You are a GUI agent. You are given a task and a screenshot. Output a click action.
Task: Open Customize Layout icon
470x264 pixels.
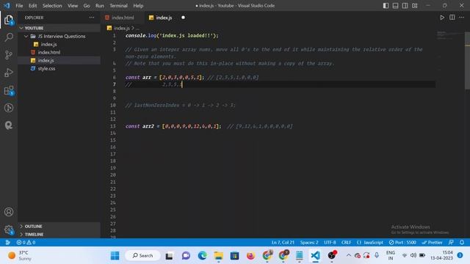(x=414, y=6)
